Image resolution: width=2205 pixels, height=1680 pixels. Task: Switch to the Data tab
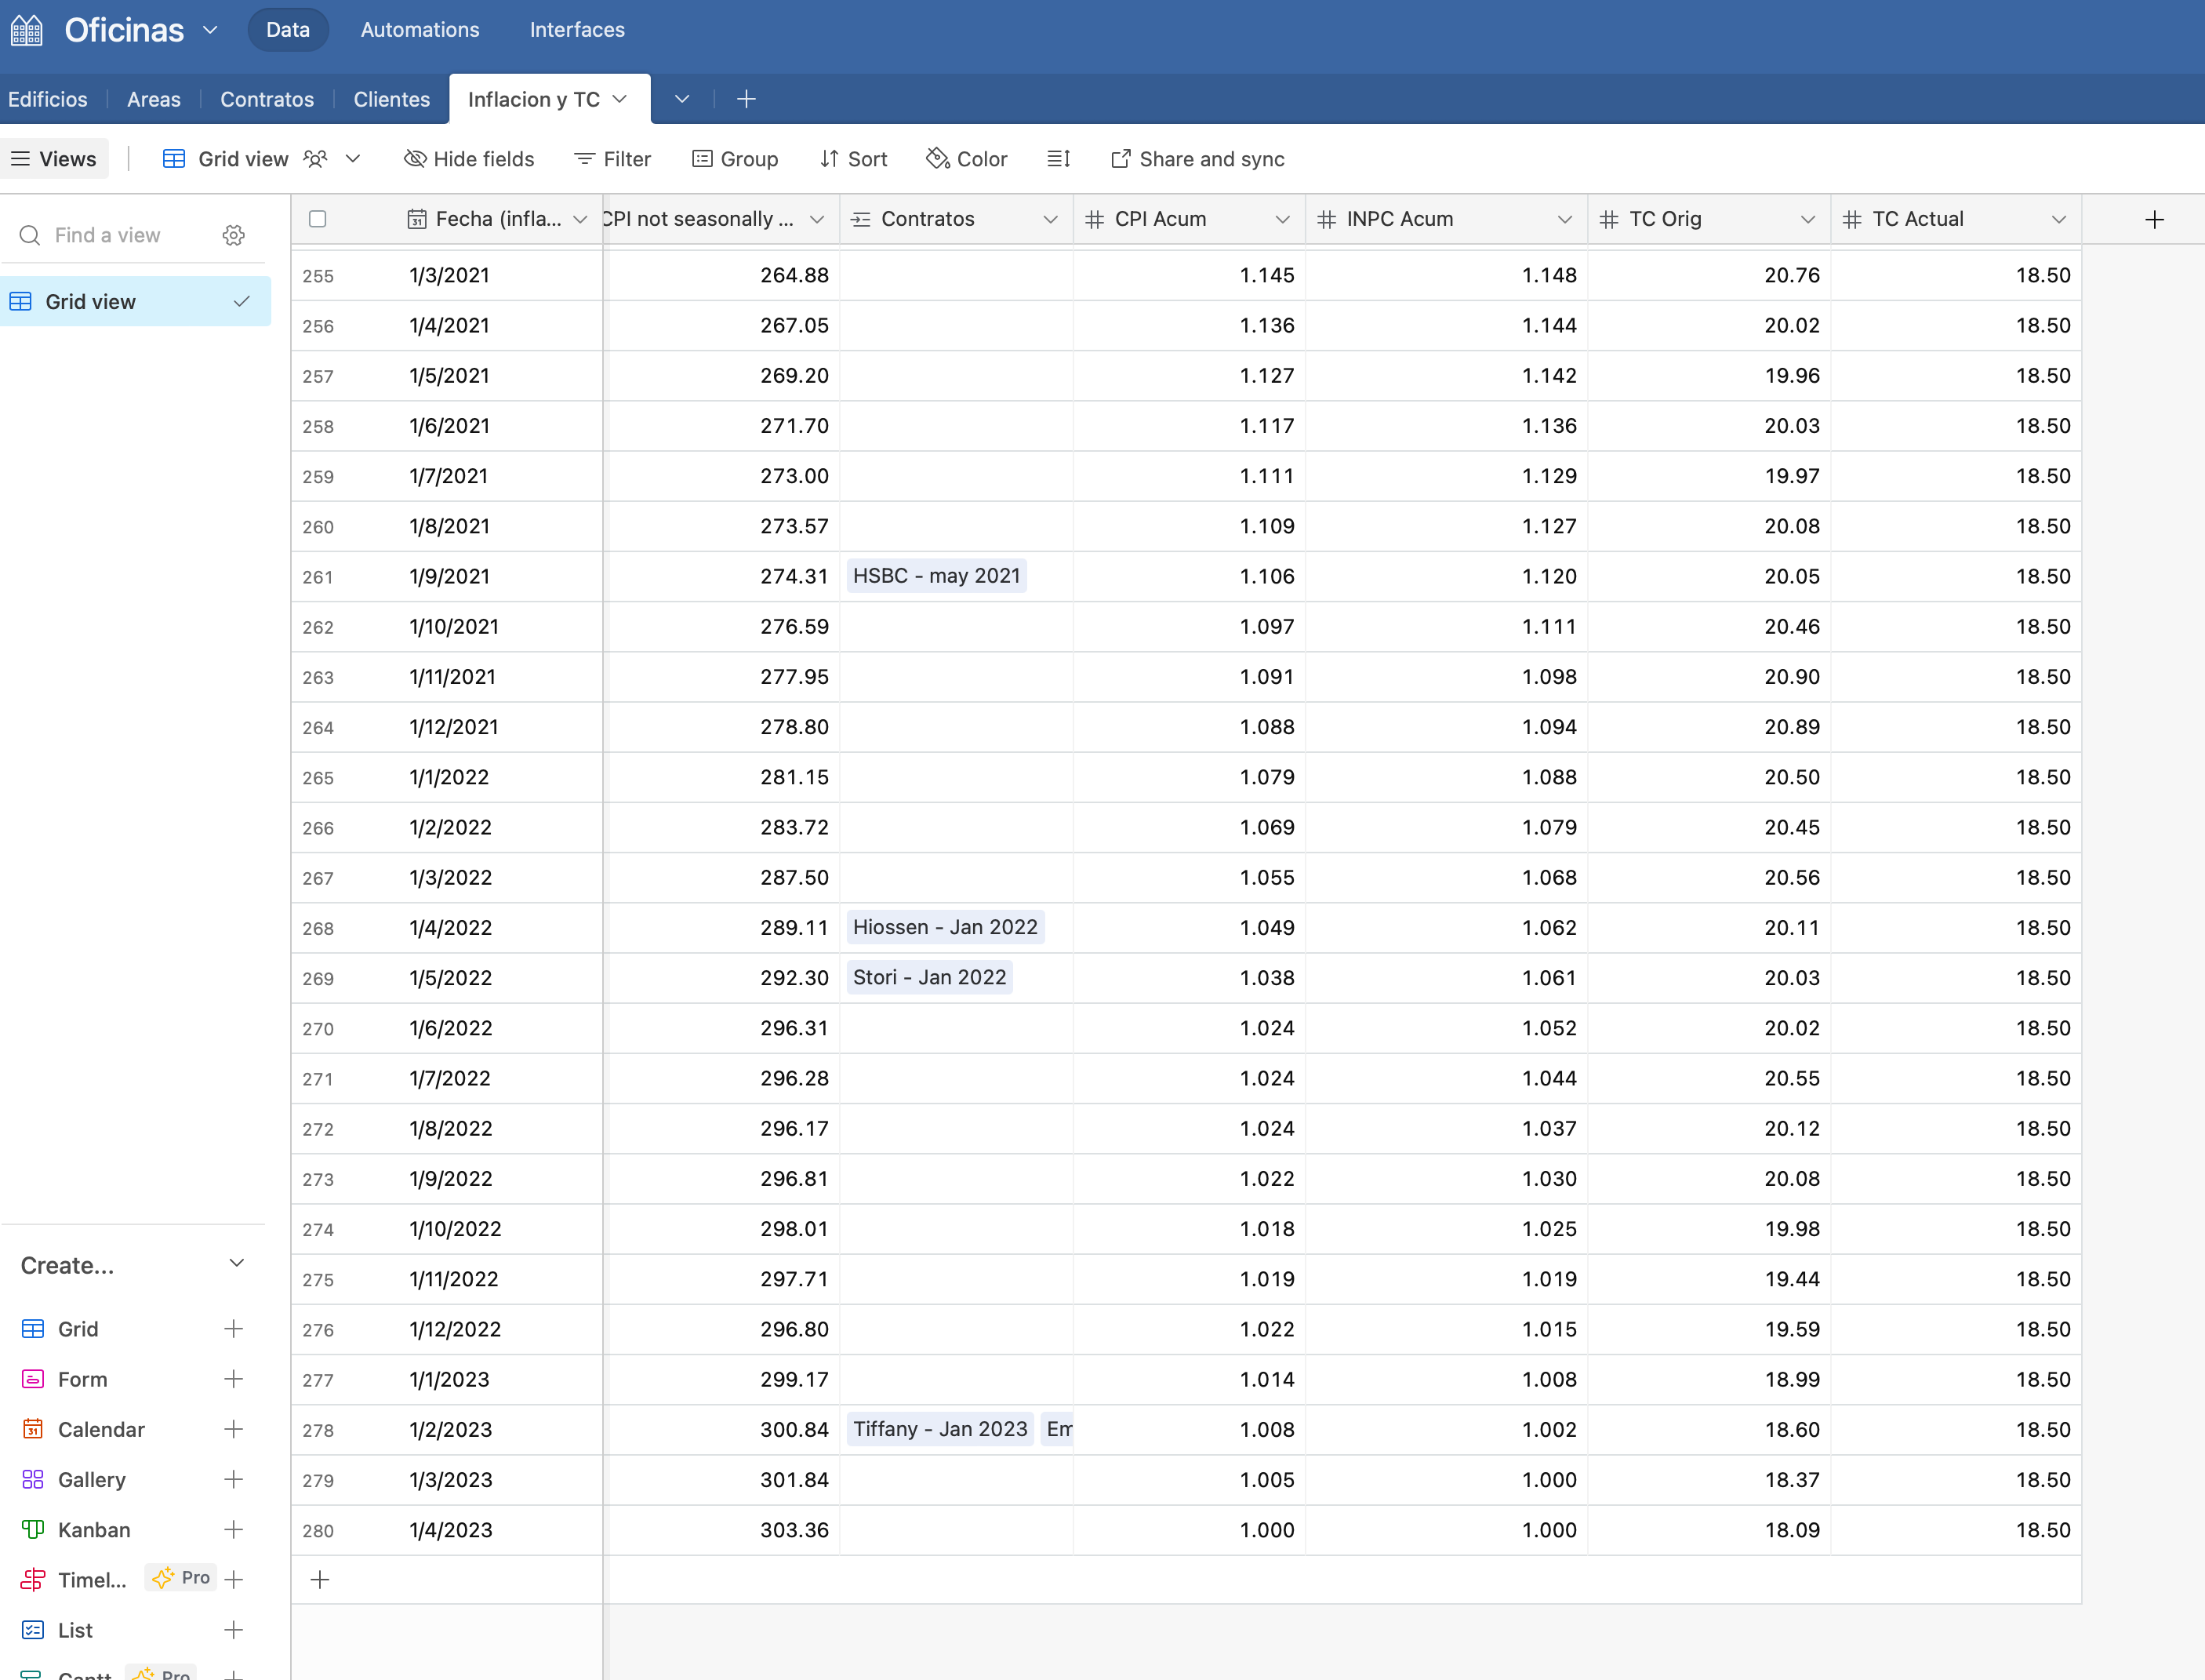(288, 30)
